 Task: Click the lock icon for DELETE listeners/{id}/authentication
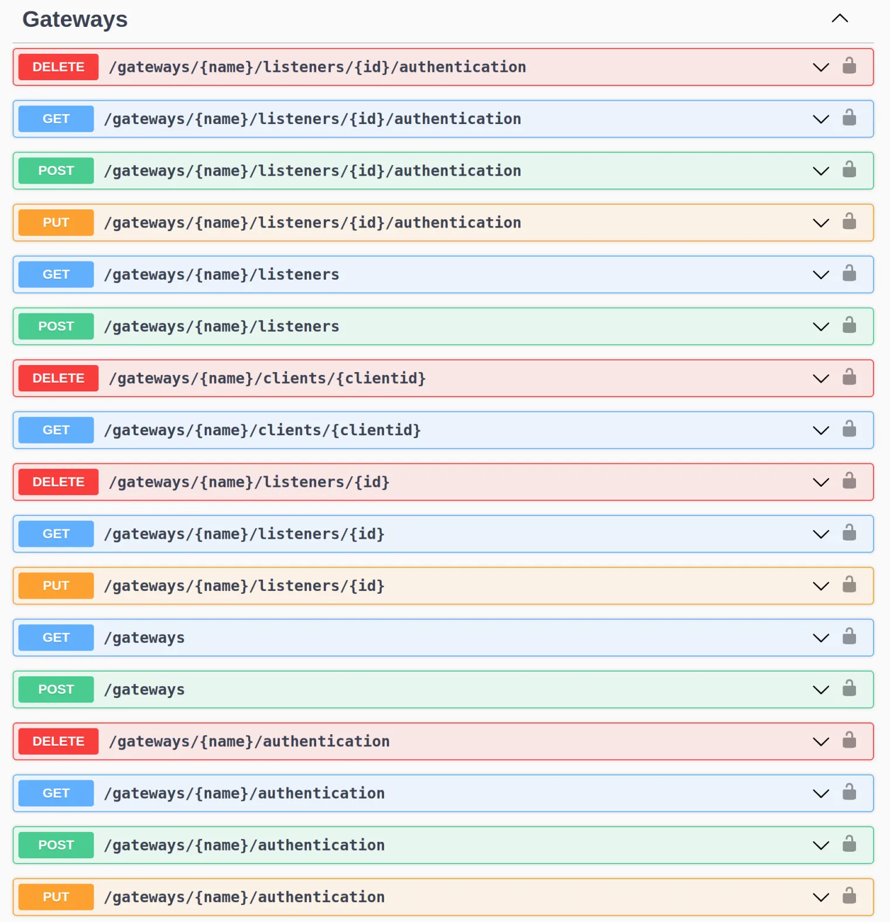click(x=849, y=66)
